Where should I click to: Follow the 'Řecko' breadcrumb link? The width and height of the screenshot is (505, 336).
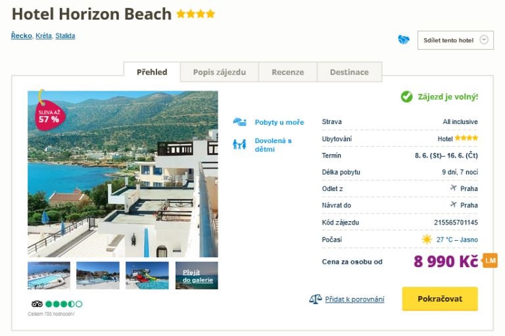tap(22, 35)
